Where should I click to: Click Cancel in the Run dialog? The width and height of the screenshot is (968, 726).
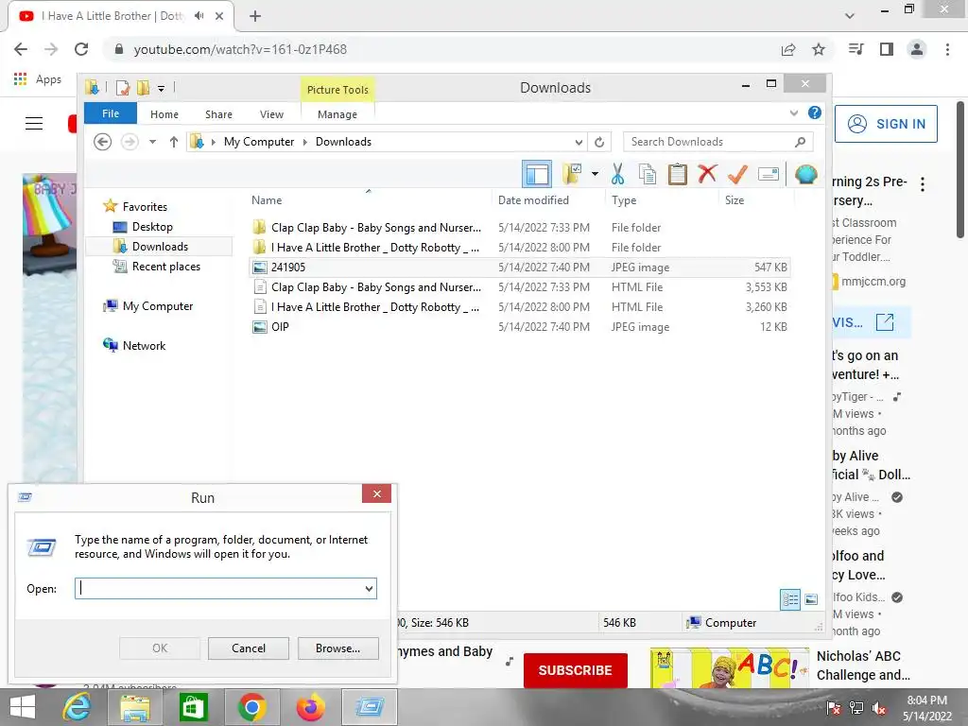click(249, 648)
